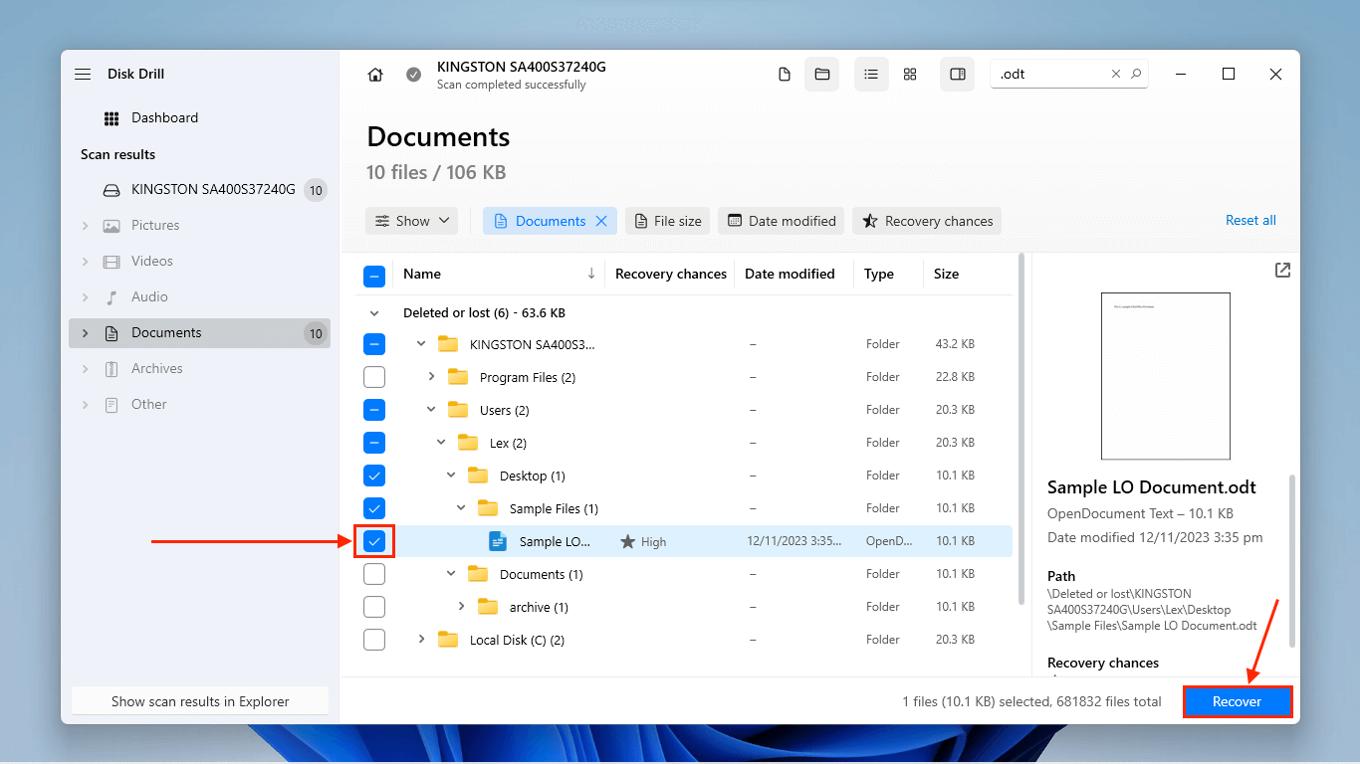Uncheck the Sample LO Document checkbox
The image size is (1360, 764).
point(374,541)
